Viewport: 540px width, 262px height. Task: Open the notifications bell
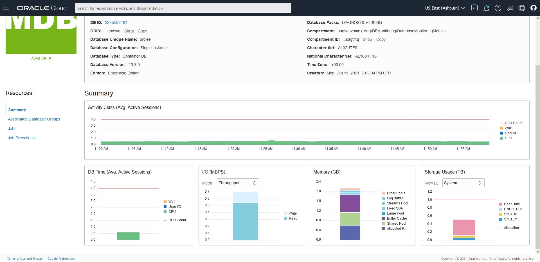point(486,8)
